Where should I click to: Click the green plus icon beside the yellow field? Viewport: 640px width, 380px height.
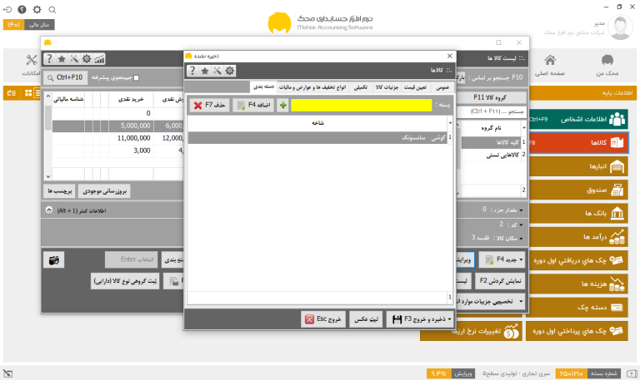(282, 105)
